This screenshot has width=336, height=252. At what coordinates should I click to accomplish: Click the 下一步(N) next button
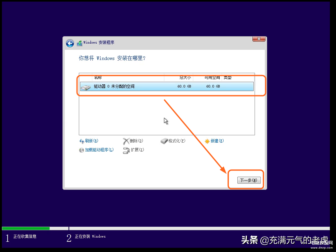pyautogui.click(x=249, y=180)
